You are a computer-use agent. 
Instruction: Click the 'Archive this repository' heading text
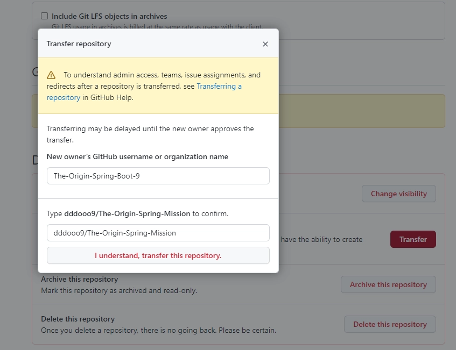pos(79,279)
